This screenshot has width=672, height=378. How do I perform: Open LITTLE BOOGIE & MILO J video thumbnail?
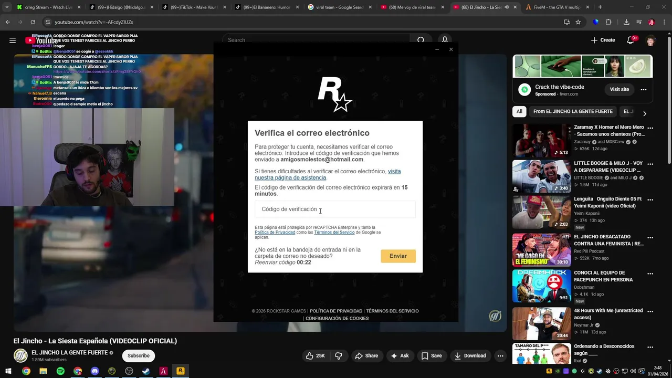(541, 176)
